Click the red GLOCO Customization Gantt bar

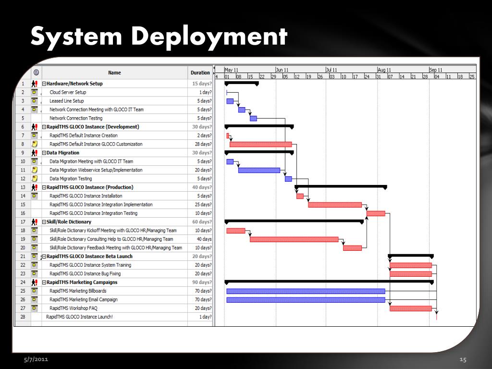pos(261,144)
